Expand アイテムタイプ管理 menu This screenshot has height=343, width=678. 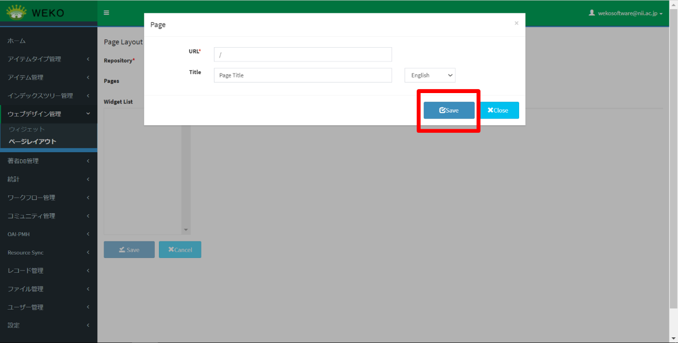[48, 59]
